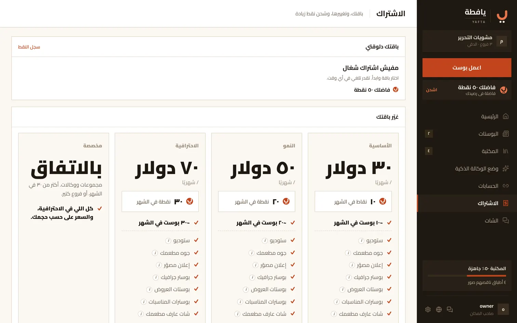The height and width of the screenshot is (323, 517).
Task: Show info for بوستات العروض in النمو plan
Action: (246, 290)
